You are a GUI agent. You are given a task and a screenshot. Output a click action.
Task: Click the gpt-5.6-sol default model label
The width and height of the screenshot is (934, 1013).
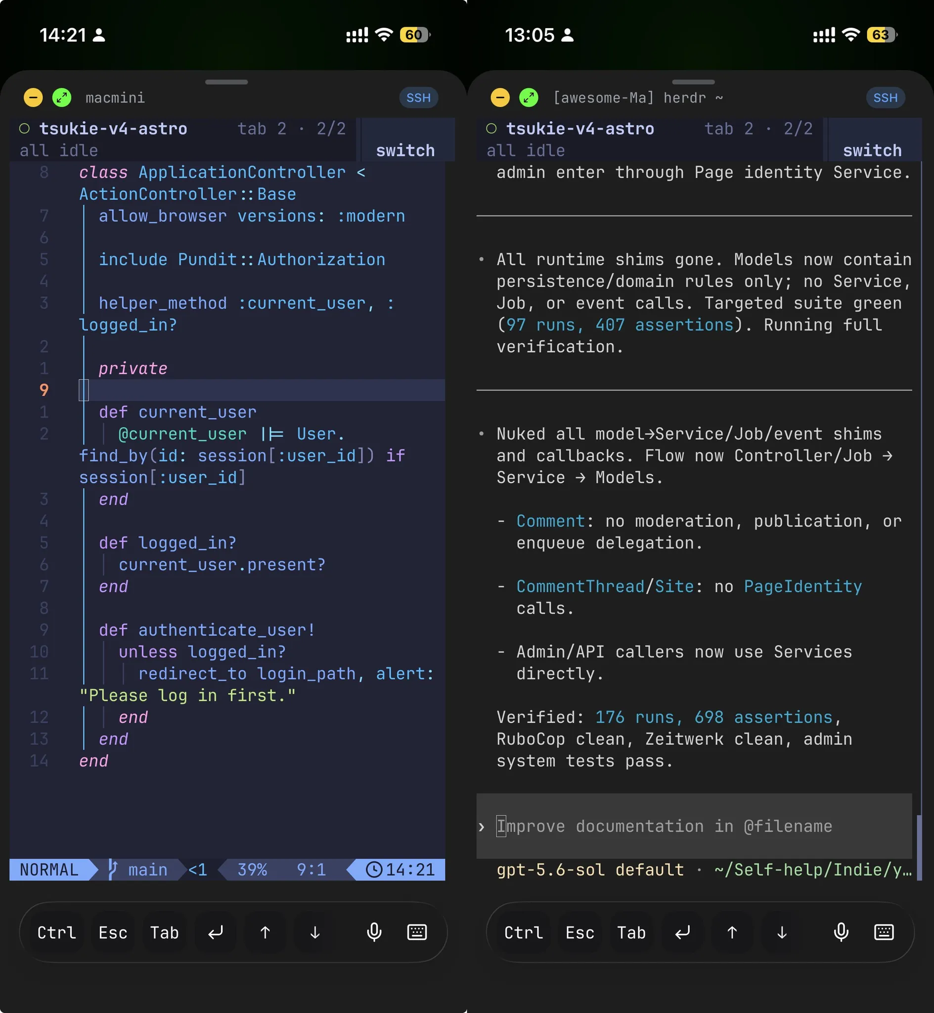[x=590, y=870]
